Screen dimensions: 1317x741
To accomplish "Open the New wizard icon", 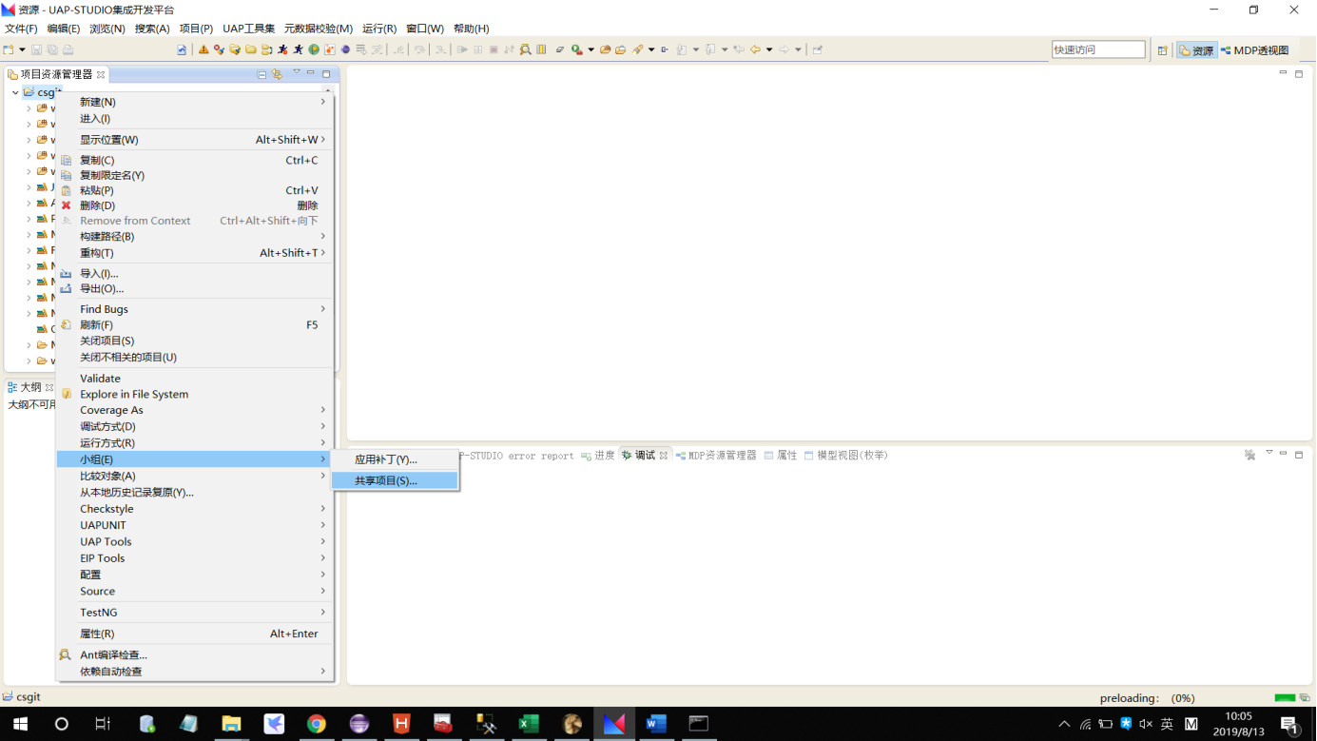I will pyautogui.click(x=8, y=49).
